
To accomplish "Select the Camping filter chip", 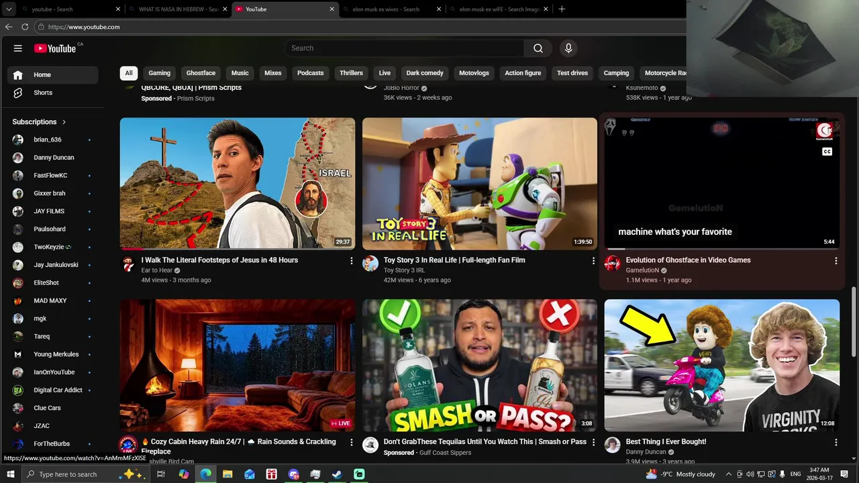I will 616,73.
